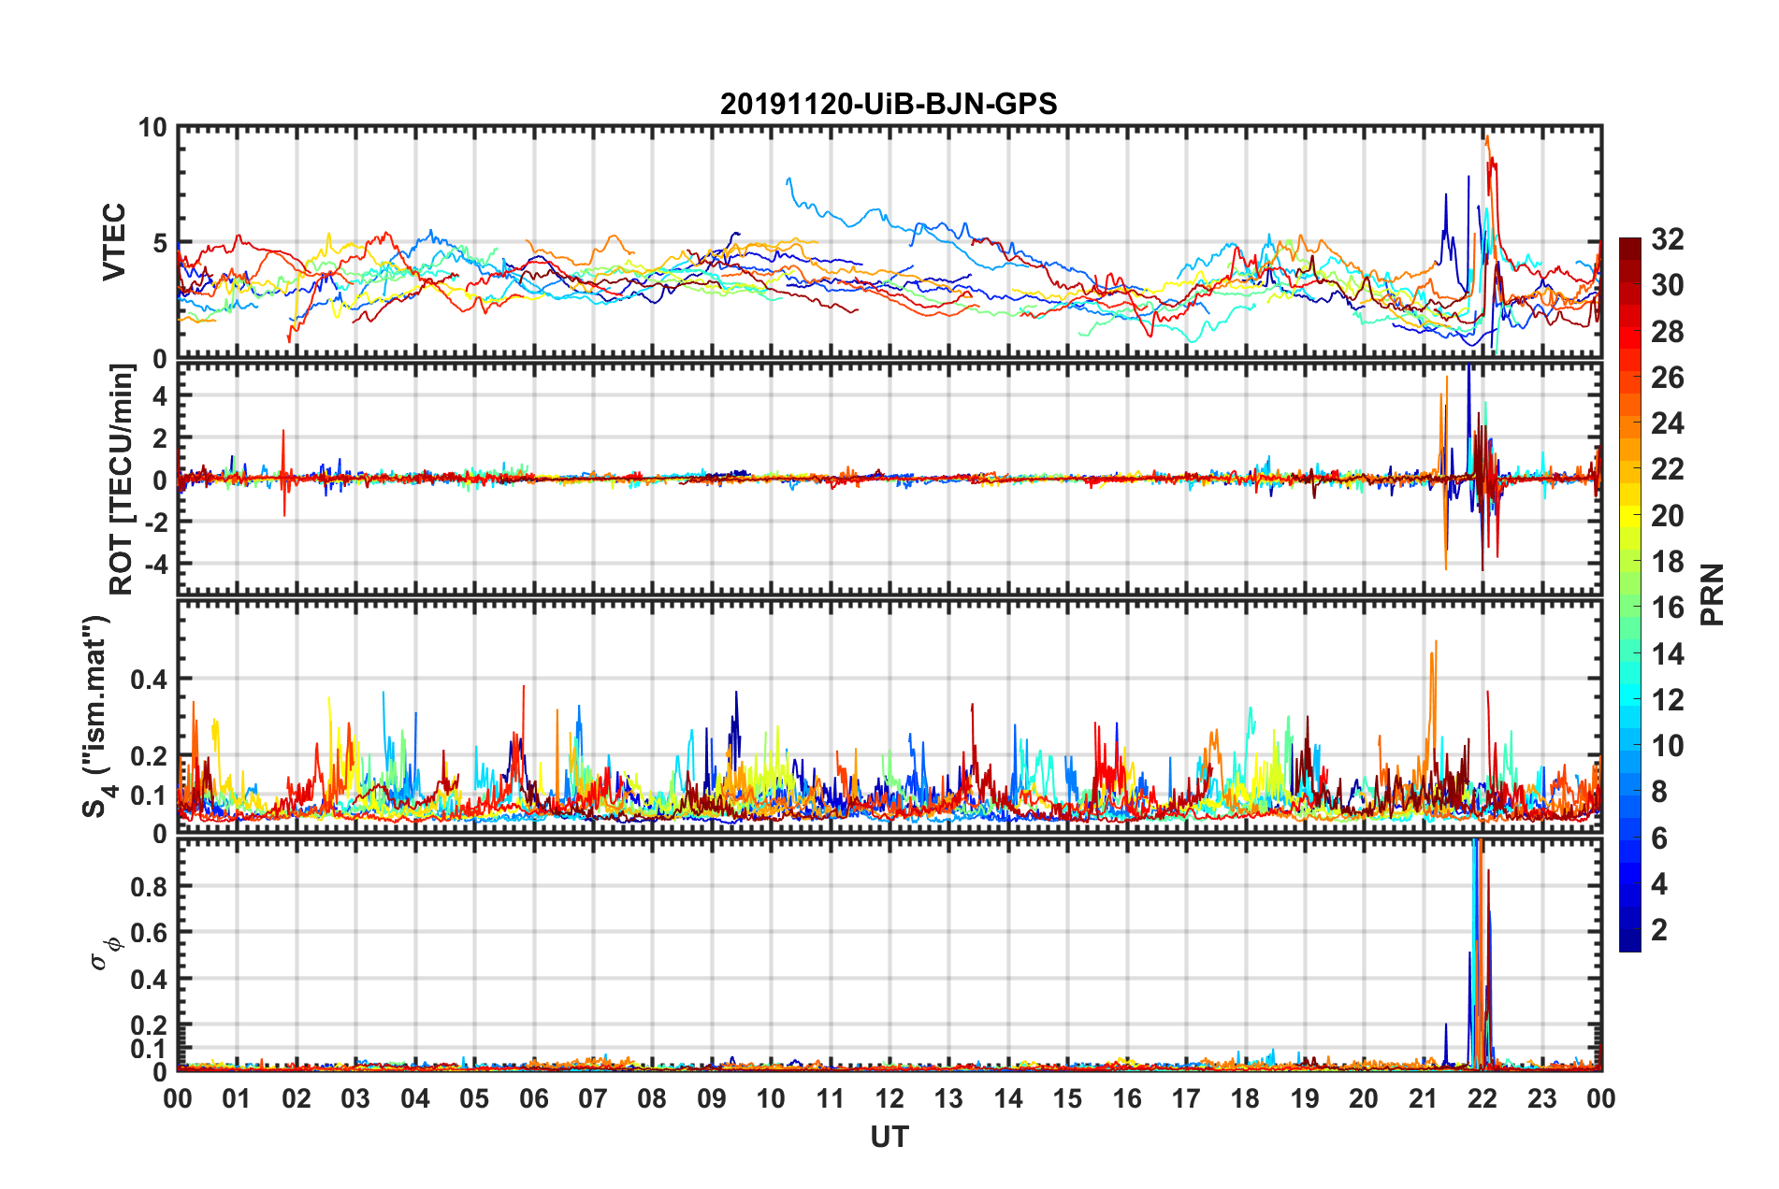Click x-axis tick label 18
Screen dimensions: 1779x1189
tap(1246, 1098)
